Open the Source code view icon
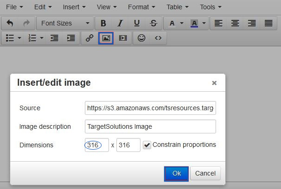Viewport: 281px width, 189px height. (x=158, y=38)
